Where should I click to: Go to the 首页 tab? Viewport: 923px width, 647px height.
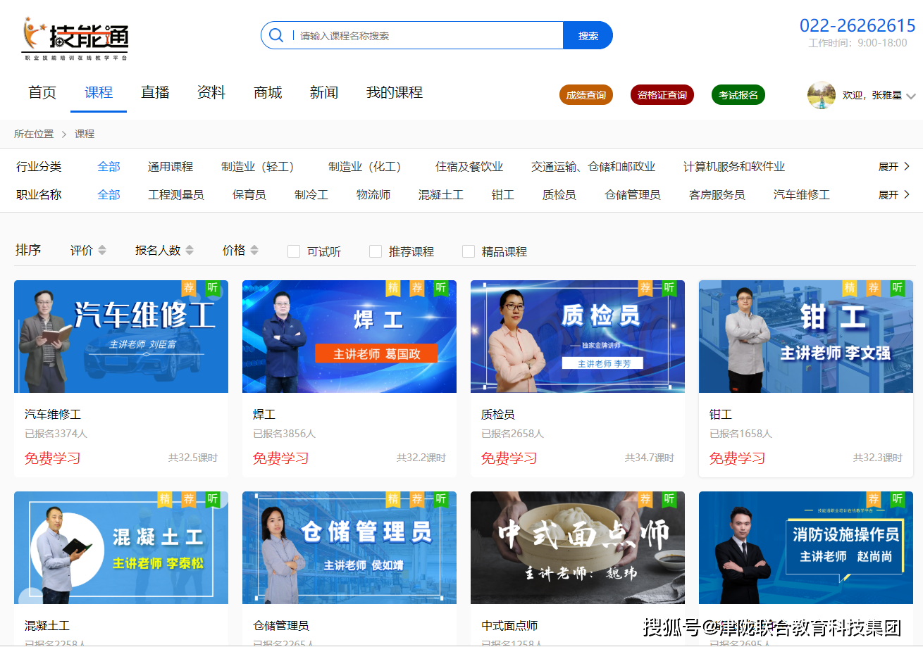[42, 92]
